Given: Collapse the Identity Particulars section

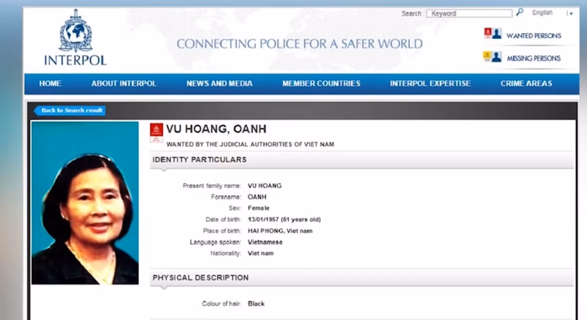Looking at the screenshot, I should pos(200,160).
